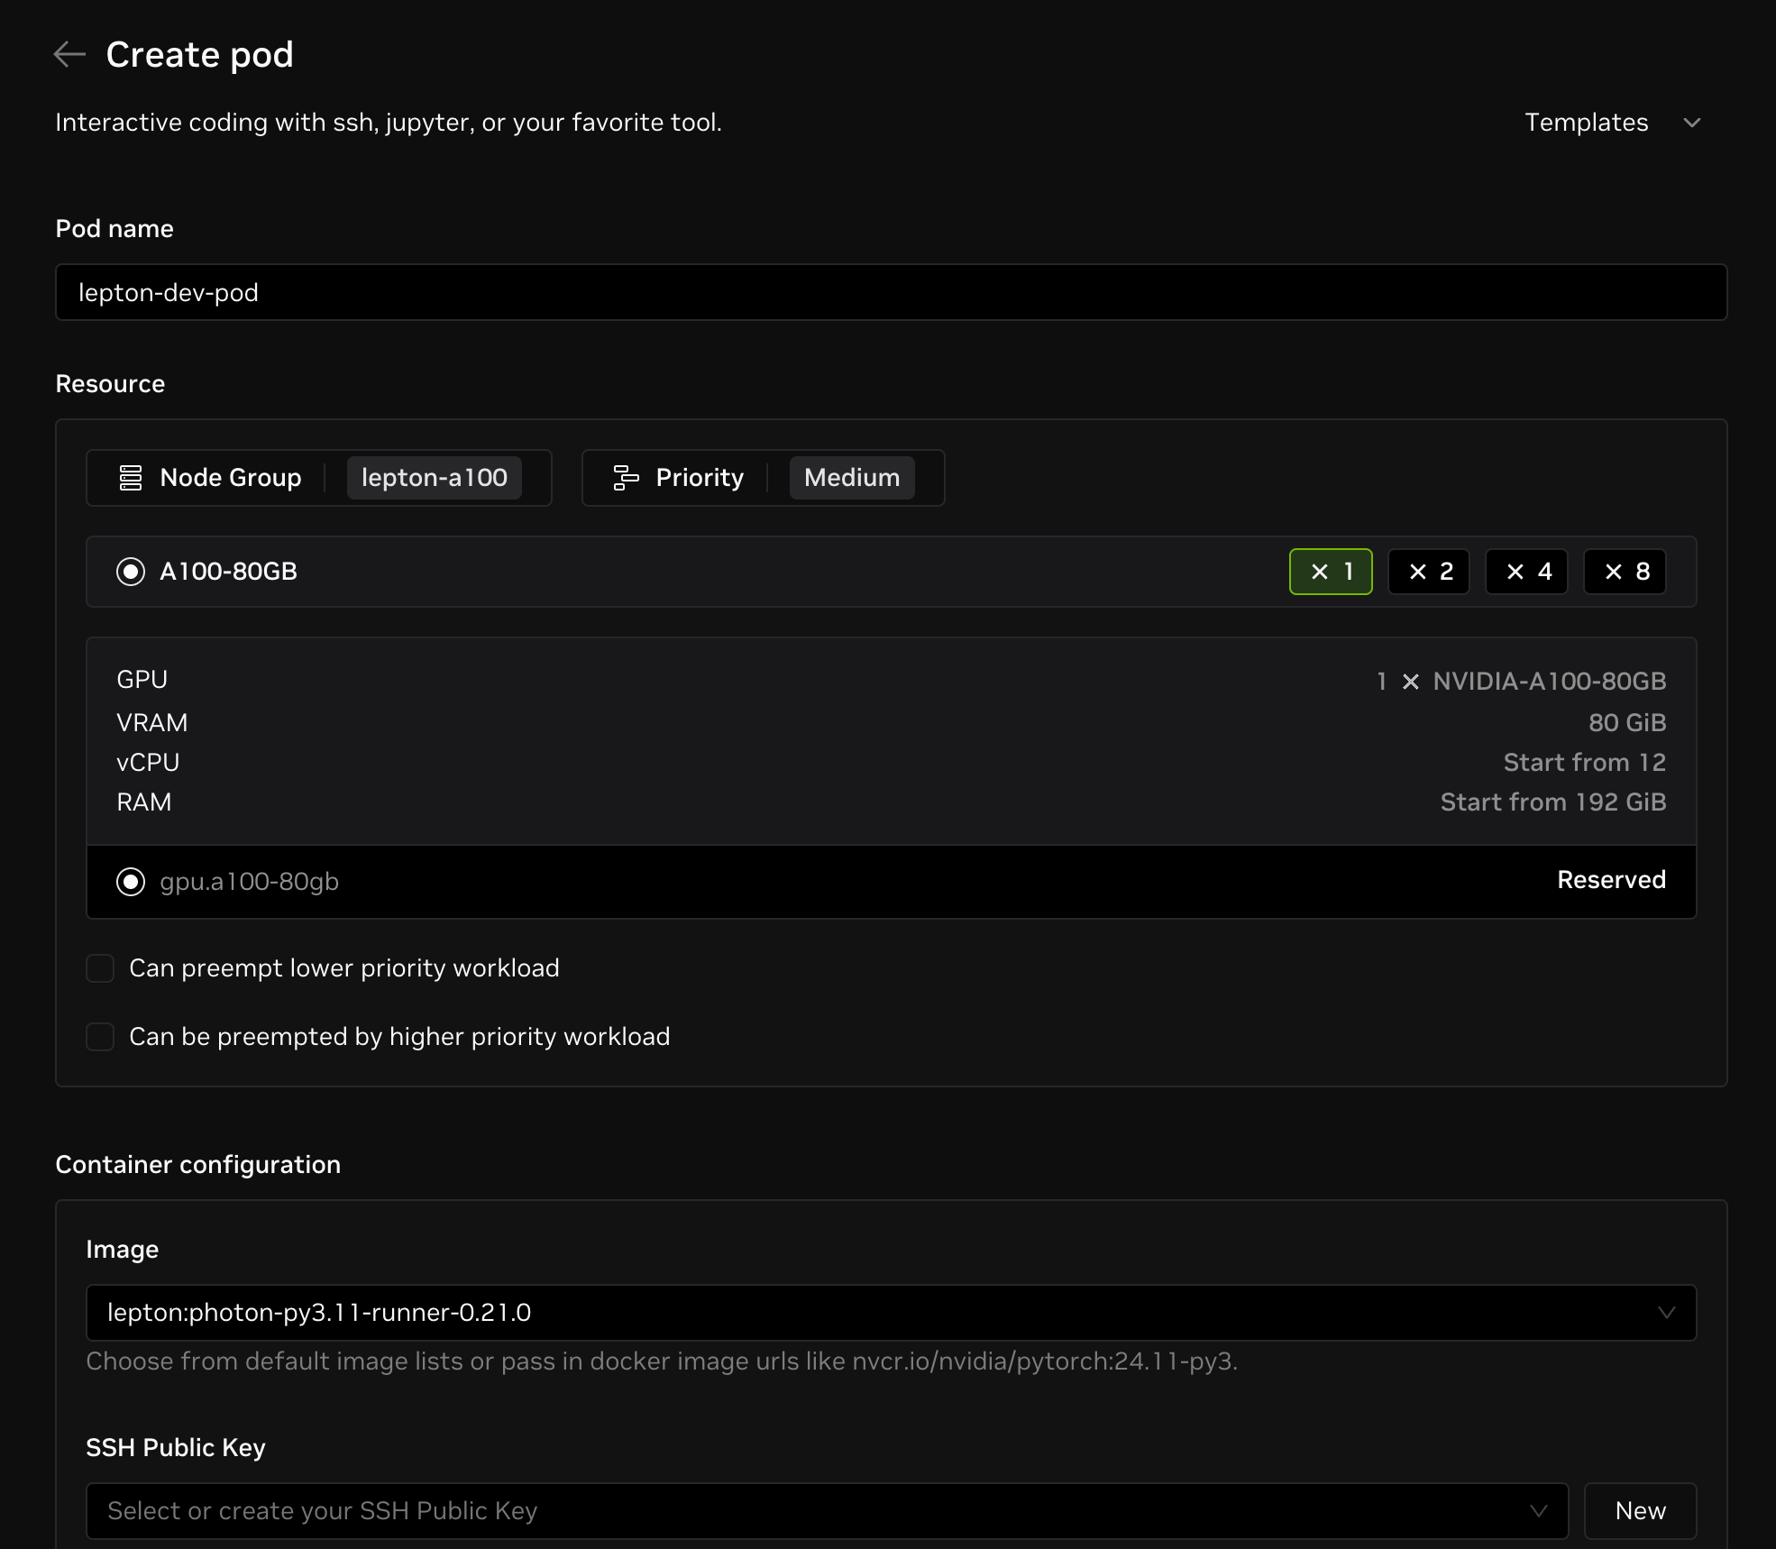Select the A100-80GB radio button
This screenshot has width=1776, height=1549.
(x=131, y=572)
